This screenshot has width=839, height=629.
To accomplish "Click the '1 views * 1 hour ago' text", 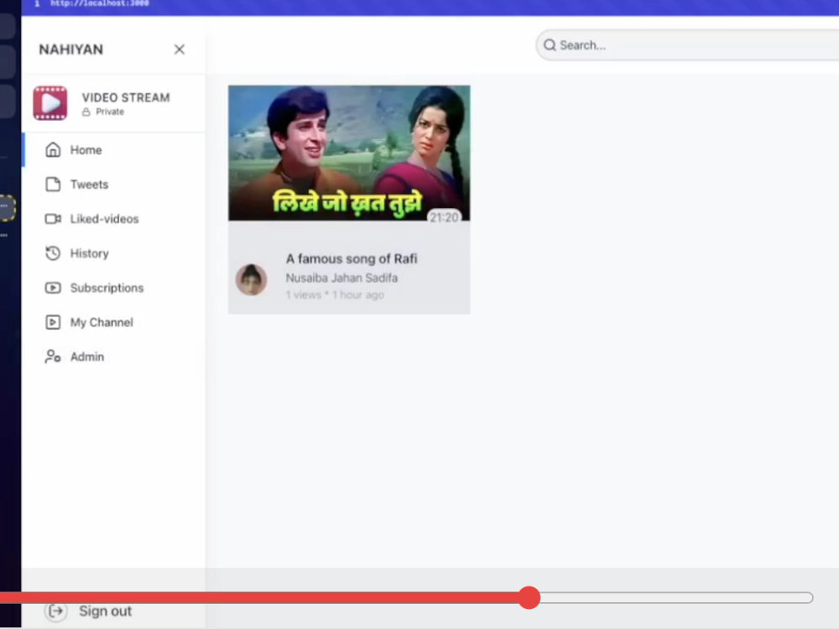I will 335,294.
